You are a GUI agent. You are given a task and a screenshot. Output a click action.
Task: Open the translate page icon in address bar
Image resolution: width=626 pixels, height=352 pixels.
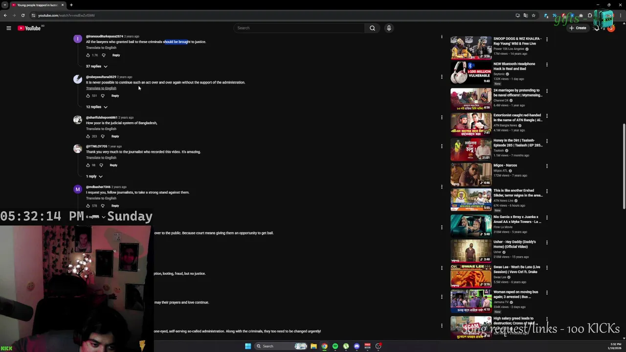[x=526, y=15]
